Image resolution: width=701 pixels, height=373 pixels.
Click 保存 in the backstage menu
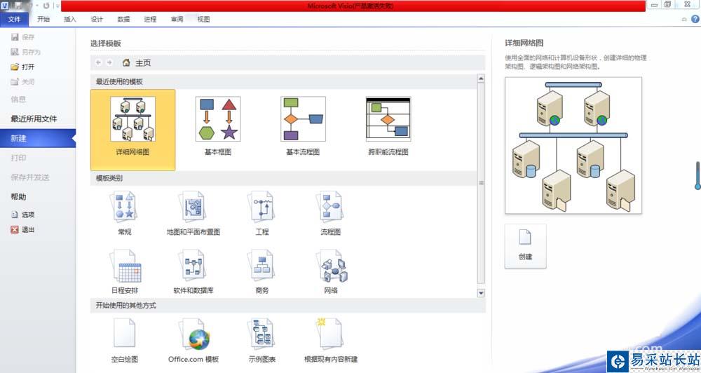coord(23,37)
